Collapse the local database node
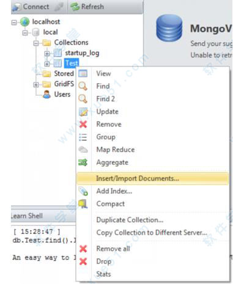Image resolution: width=233 pixels, height=284 pixels. click(25, 32)
